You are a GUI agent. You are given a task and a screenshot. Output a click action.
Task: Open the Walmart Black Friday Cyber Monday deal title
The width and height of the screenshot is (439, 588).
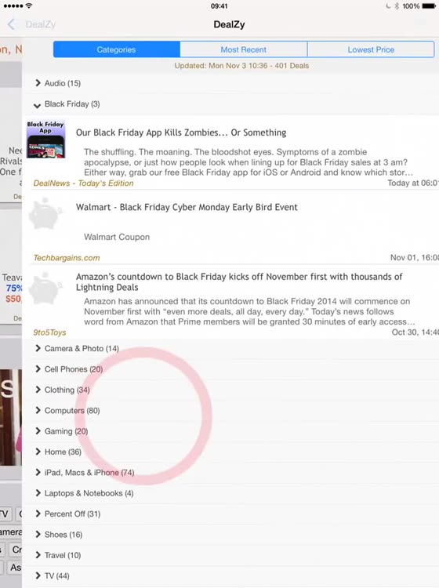pos(187,207)
